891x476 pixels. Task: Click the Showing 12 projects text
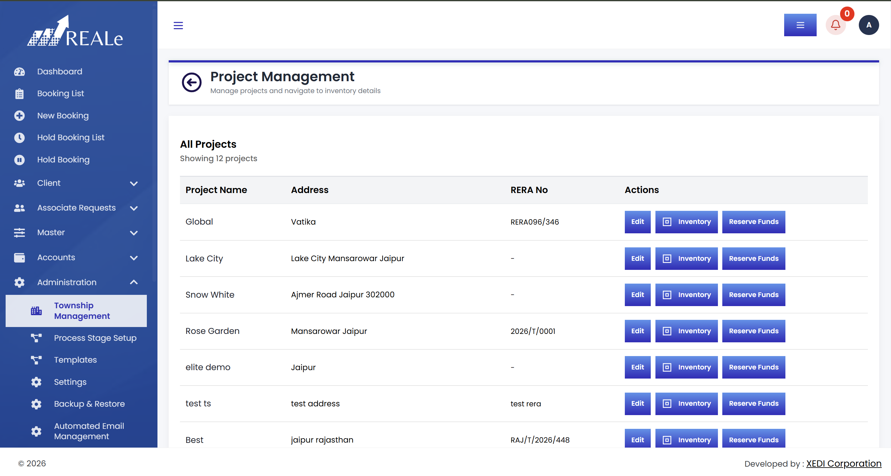pyautogui.click(x=218, y=158)
